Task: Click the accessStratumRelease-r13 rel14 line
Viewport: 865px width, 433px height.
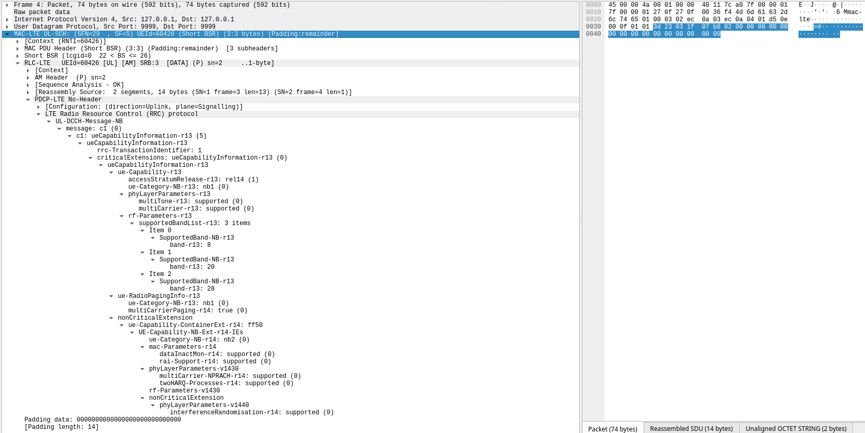Action: (193, 180)
